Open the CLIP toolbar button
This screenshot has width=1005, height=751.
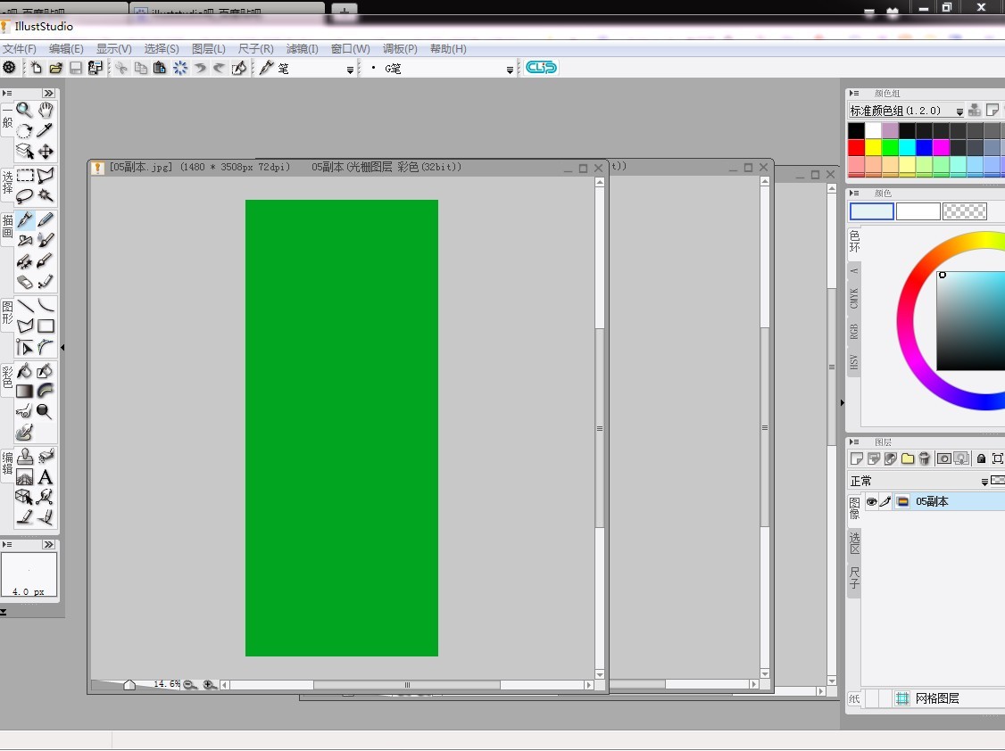[x=541, y=67]
